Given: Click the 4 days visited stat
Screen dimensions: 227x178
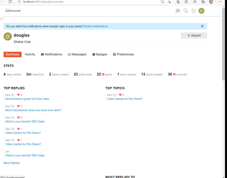Looking at the screenshot, I should (12, 74).
